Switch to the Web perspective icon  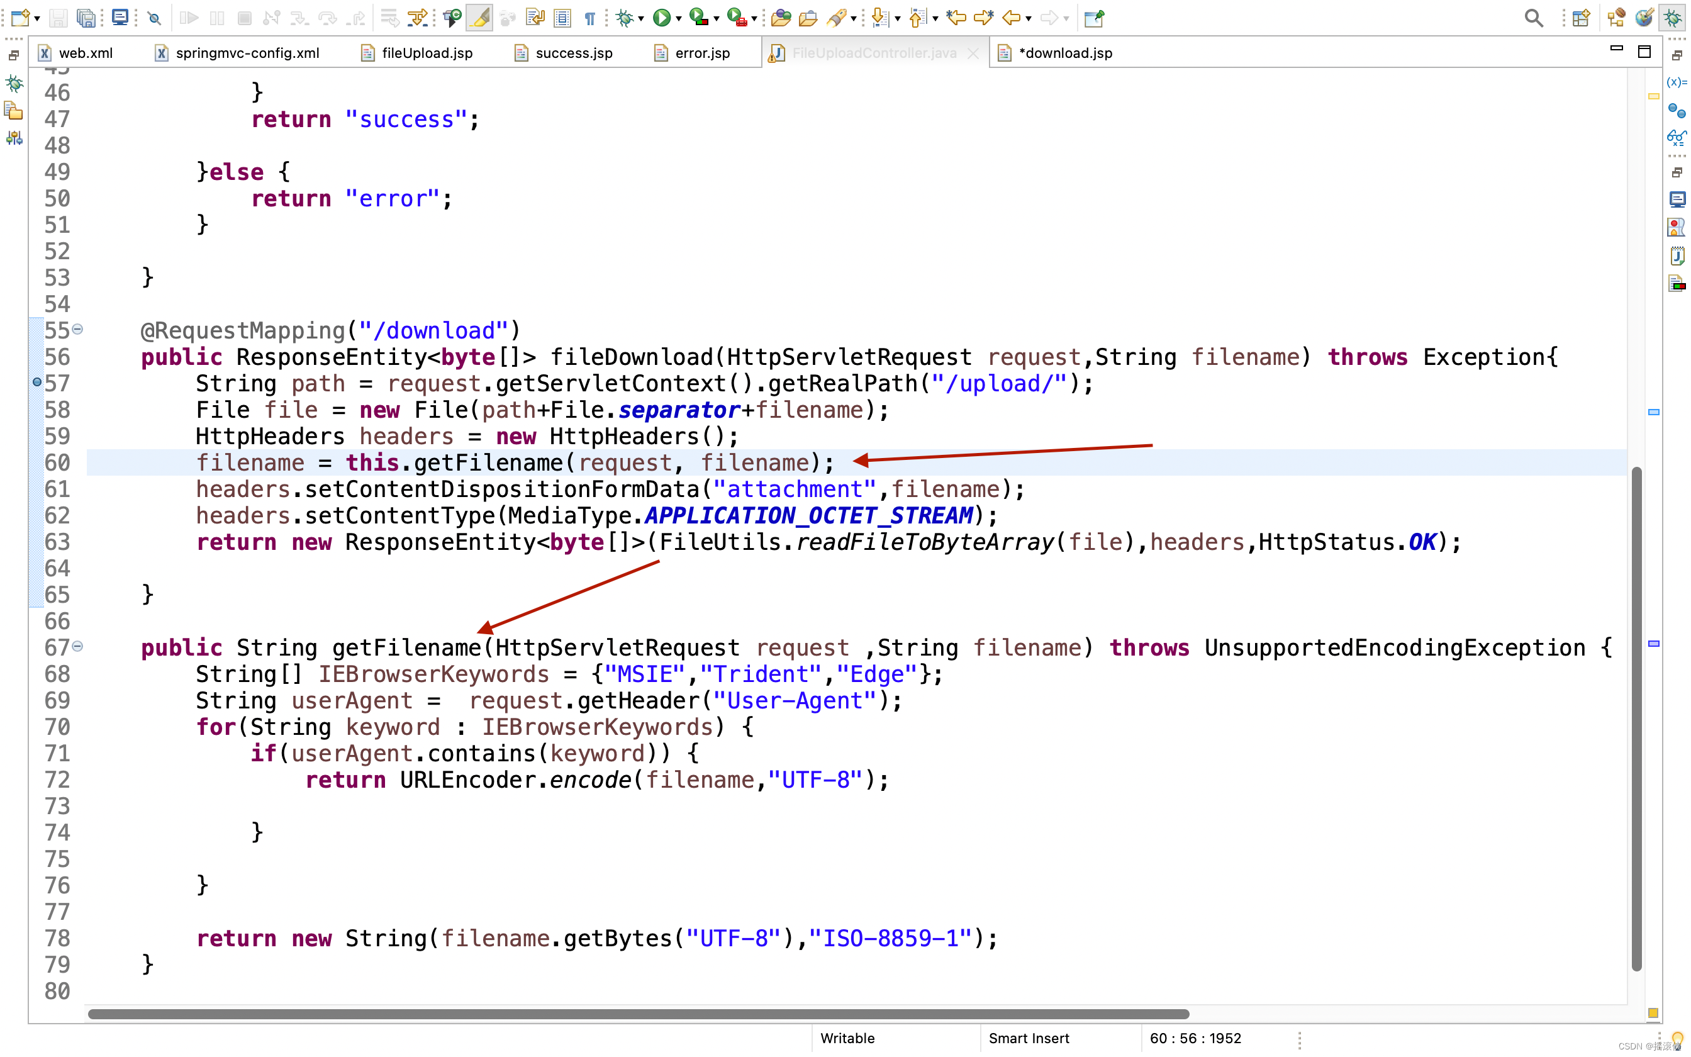(1644, 18)
